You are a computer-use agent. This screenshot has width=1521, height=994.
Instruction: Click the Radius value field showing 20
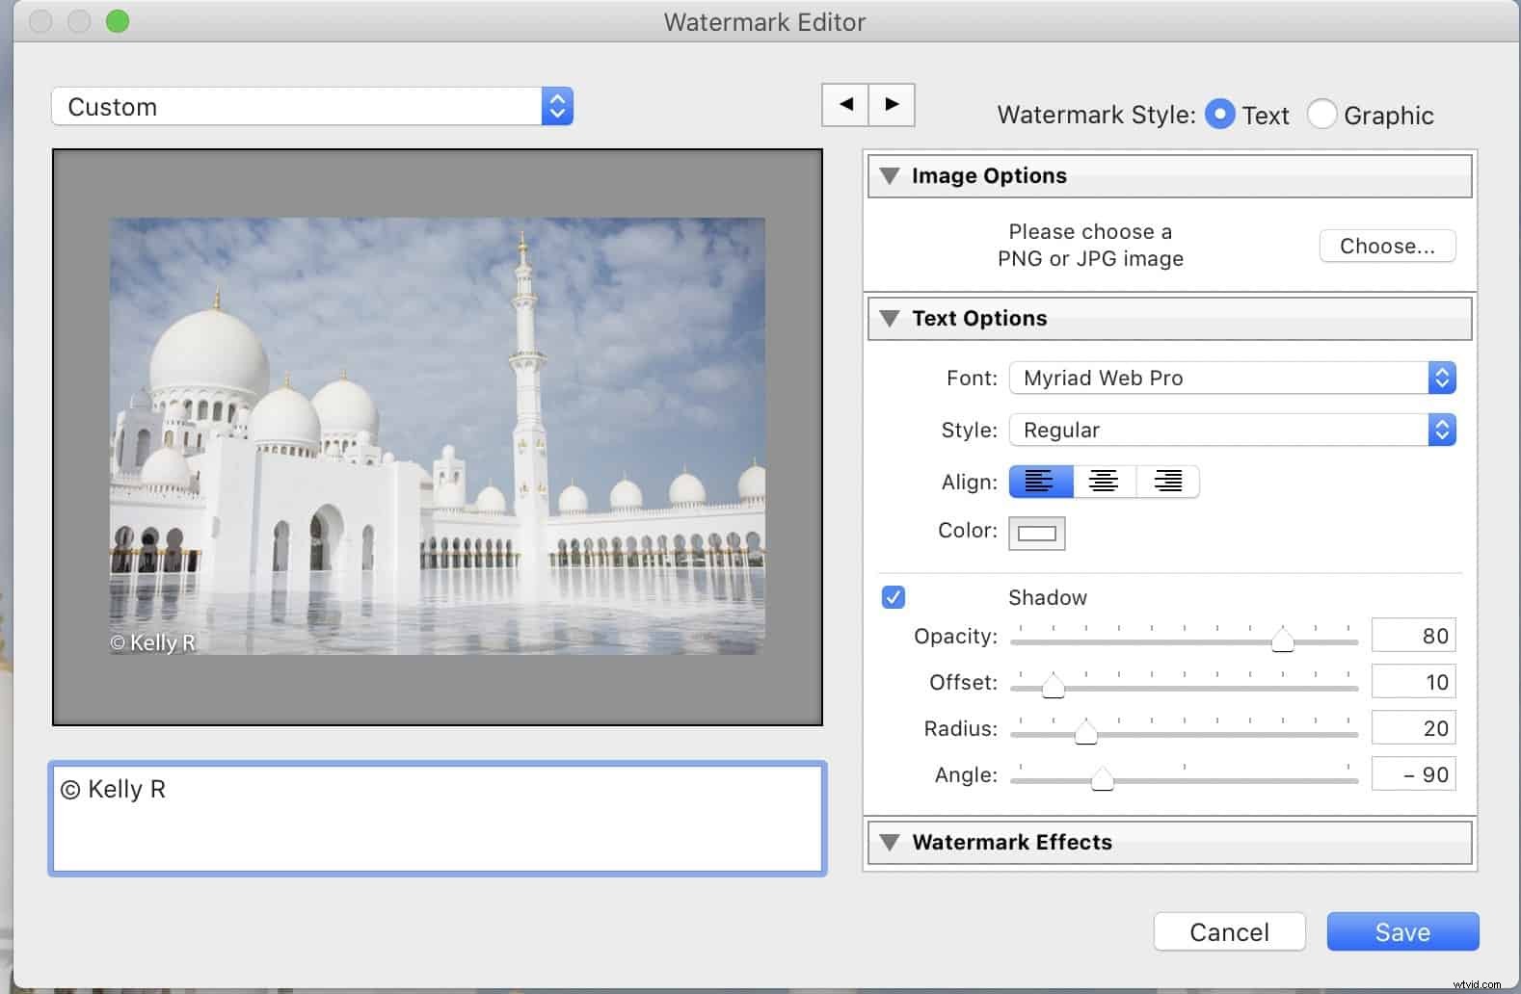[x=1413, y=728]
